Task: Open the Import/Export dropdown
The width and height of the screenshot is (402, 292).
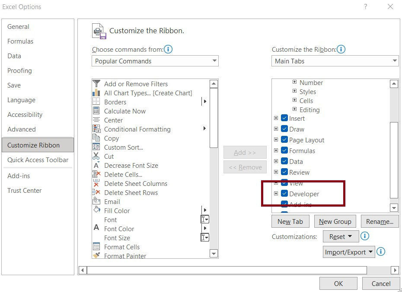Action: (x=349, y=252)
